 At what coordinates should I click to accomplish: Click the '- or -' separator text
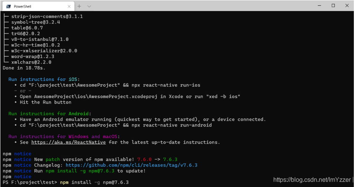click(23, 91)
